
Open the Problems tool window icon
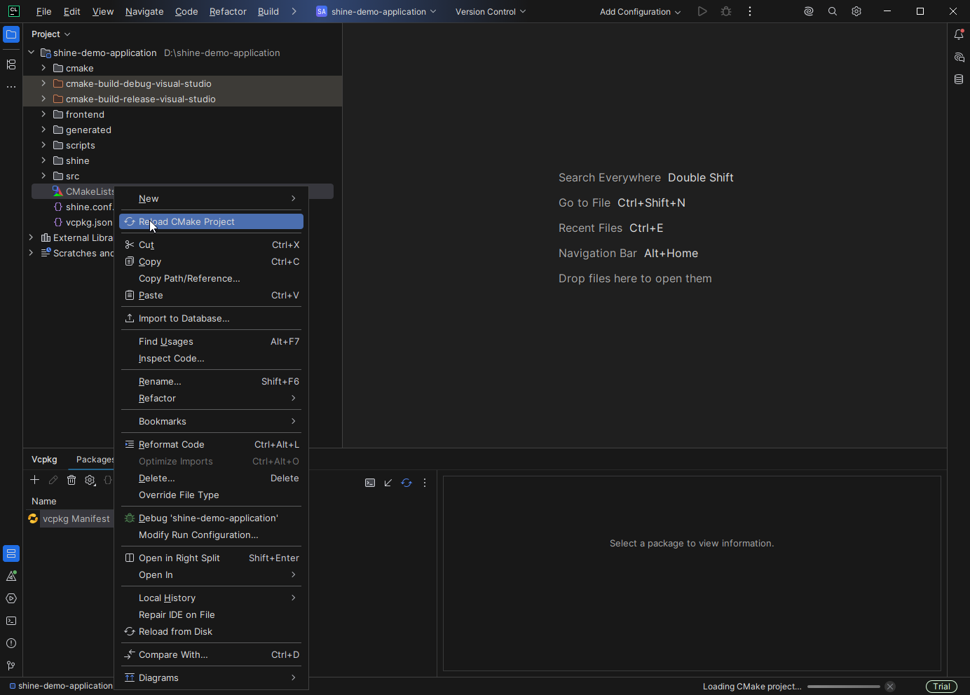[11, 643]
